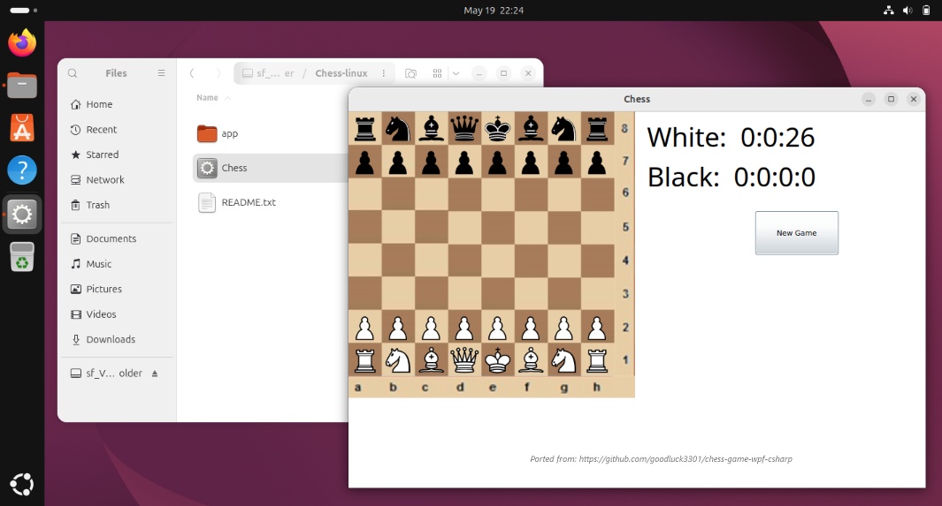Select the white king on e1
Viewport: 942px width, 506px height.
point(497,359)
